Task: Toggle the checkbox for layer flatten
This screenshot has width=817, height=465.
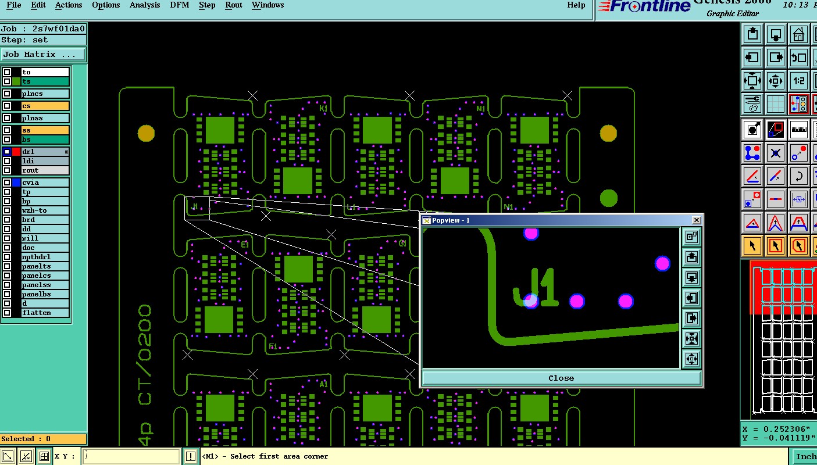Action: pyautogui.click(x=7, y=313)
